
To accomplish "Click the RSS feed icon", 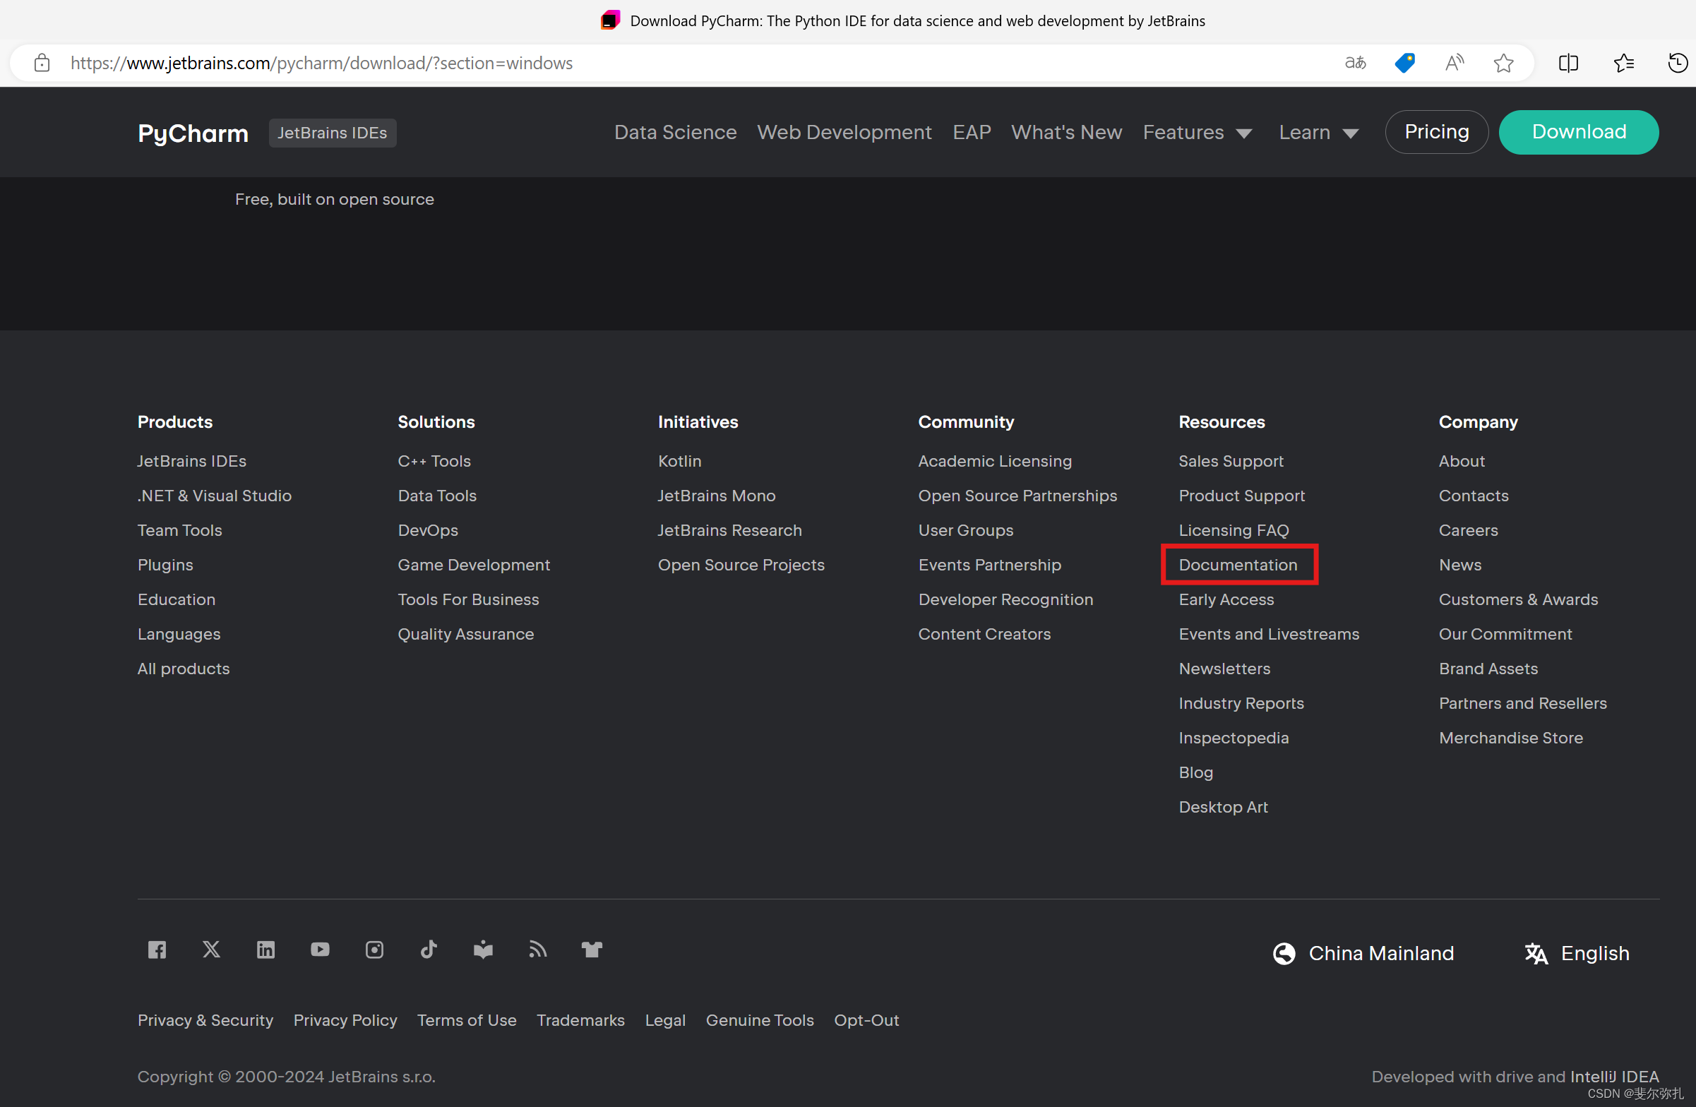I will pyautogui.click(x=537, y=950).
